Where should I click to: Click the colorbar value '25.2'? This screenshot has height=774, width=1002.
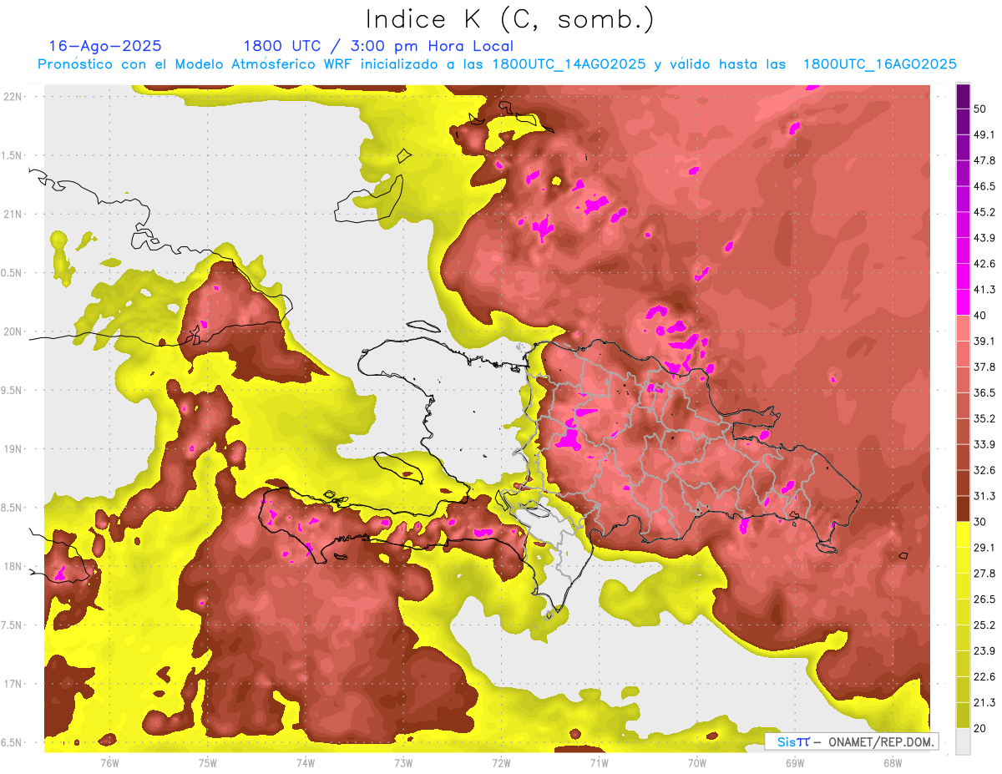[x=984, y=625]
